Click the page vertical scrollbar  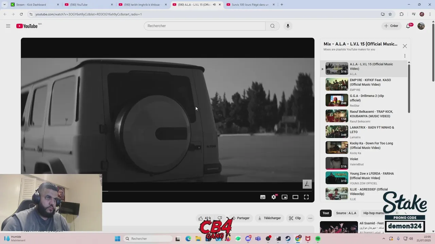(433, 53)
